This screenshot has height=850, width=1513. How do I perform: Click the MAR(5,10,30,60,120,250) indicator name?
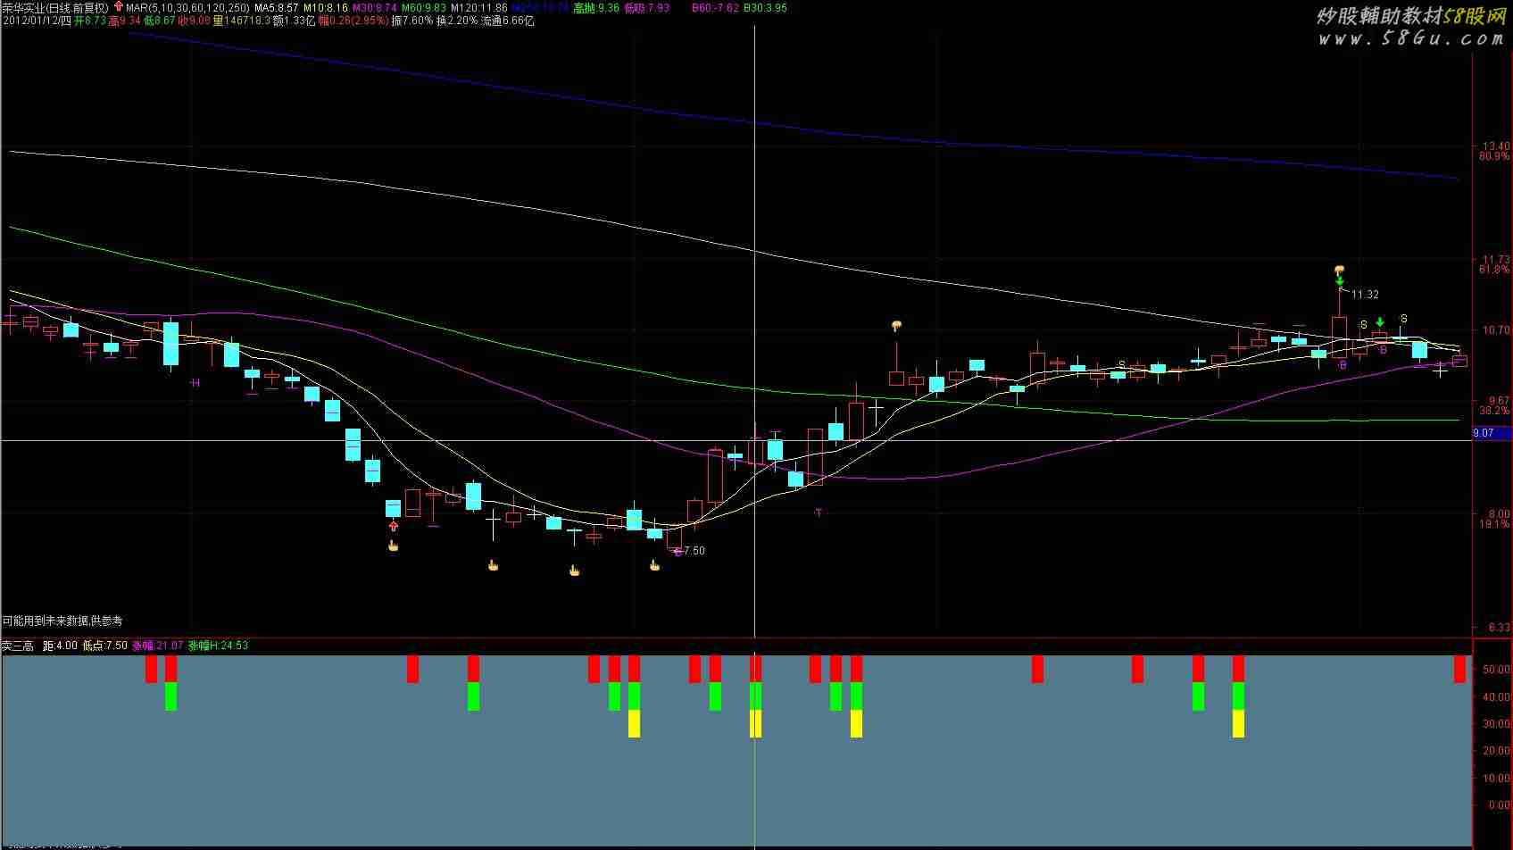(x=187, y=7)
